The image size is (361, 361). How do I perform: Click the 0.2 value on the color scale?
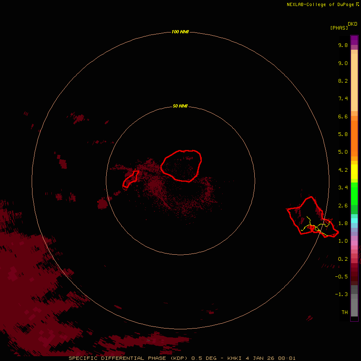tap(343, 259)
